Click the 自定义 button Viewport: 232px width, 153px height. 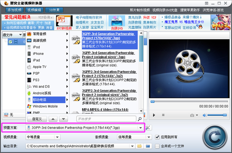(x=37, y=119)
